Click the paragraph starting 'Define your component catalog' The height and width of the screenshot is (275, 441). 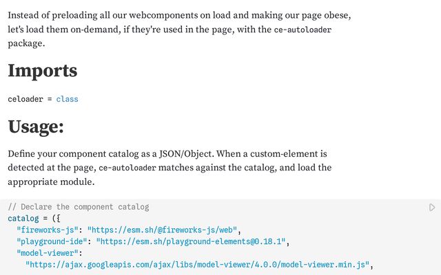coord(165,154)
